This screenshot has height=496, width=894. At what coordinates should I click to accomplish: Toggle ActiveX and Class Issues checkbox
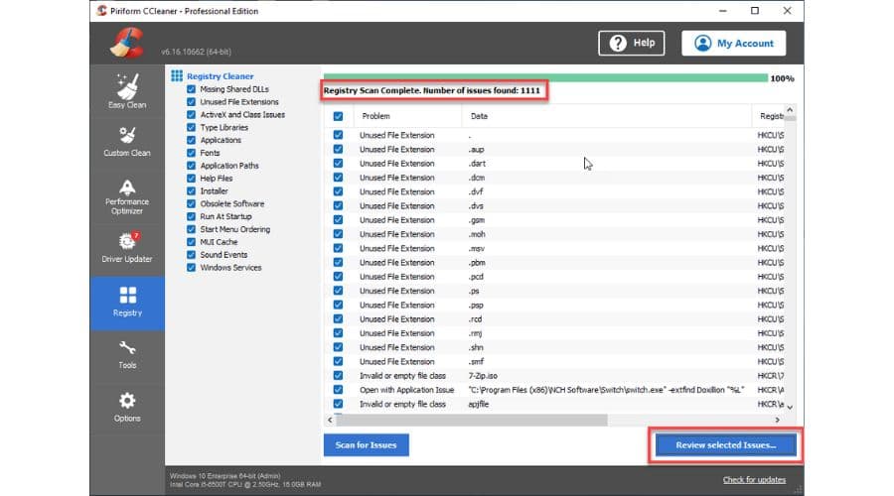tap(191, 114)
